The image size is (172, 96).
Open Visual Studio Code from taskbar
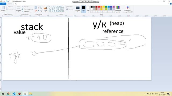(14, 94)
